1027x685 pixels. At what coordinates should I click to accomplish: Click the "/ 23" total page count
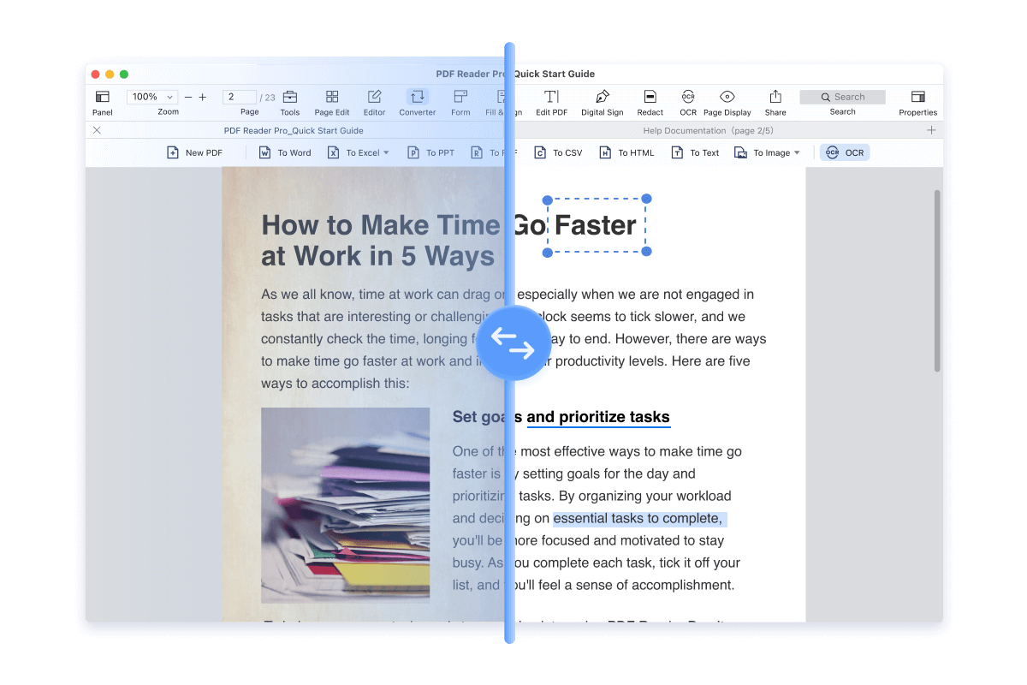point(268,98)
